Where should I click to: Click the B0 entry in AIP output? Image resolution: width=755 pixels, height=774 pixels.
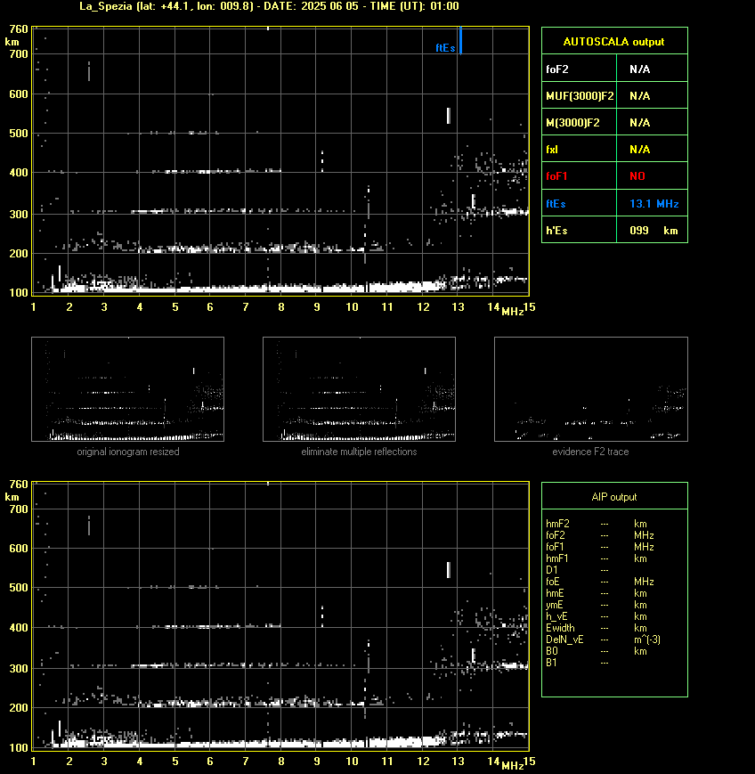click(x=552, y=651)
